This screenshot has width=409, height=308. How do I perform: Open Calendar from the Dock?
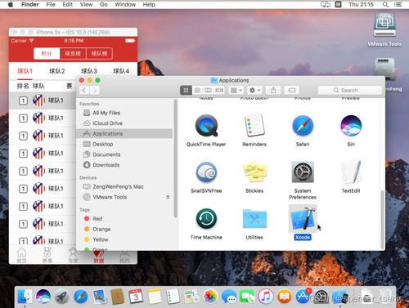pyautogui.click(x=136, y=297)
